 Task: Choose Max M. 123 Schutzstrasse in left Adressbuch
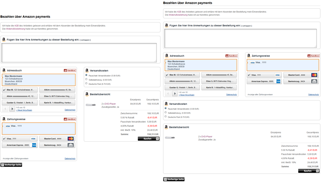(20, 90)
